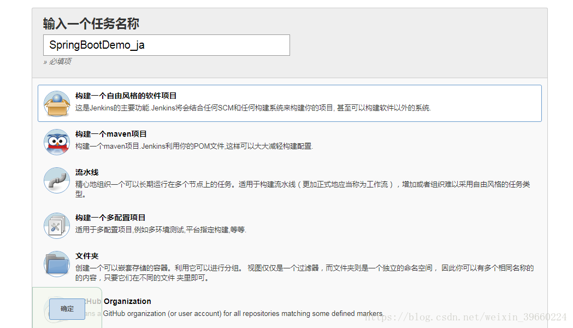573x328 pixels.
Task: Click the maven project owl icon
Action: pyautogui.click(x=57, y=142)
